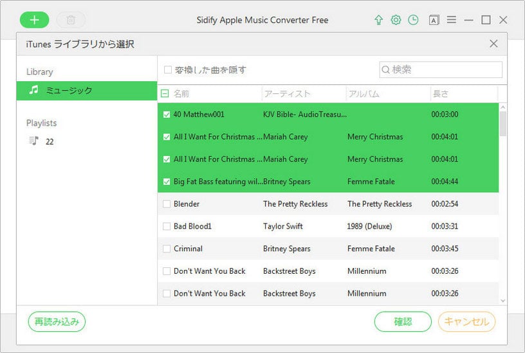Click the 40 Matthew001 track name
Image resolution: width=525 pixels, height=353 pixels.
(x=199, y=114)
